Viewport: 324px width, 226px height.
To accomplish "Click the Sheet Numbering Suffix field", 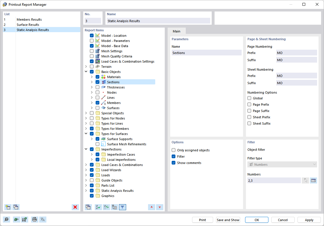I will point(297,83).
